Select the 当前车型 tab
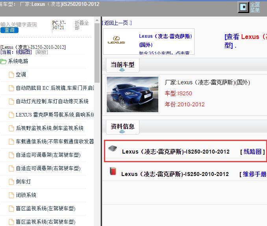 122,65
